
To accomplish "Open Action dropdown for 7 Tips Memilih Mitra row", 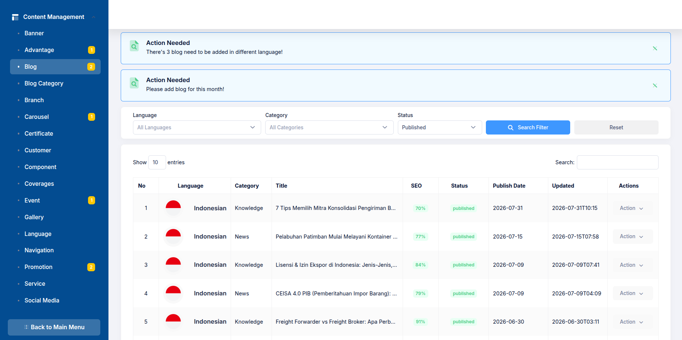I will point(633,208).
